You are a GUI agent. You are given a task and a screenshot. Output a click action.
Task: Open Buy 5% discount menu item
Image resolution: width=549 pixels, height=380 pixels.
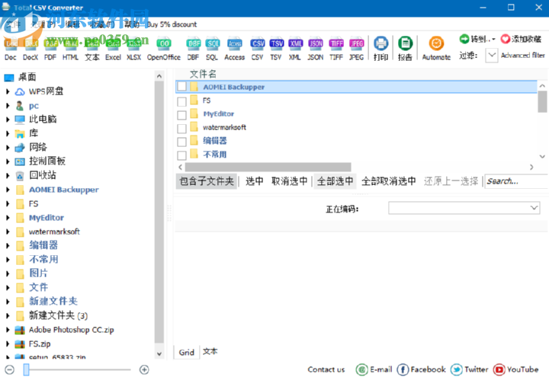tap(172, 24)
